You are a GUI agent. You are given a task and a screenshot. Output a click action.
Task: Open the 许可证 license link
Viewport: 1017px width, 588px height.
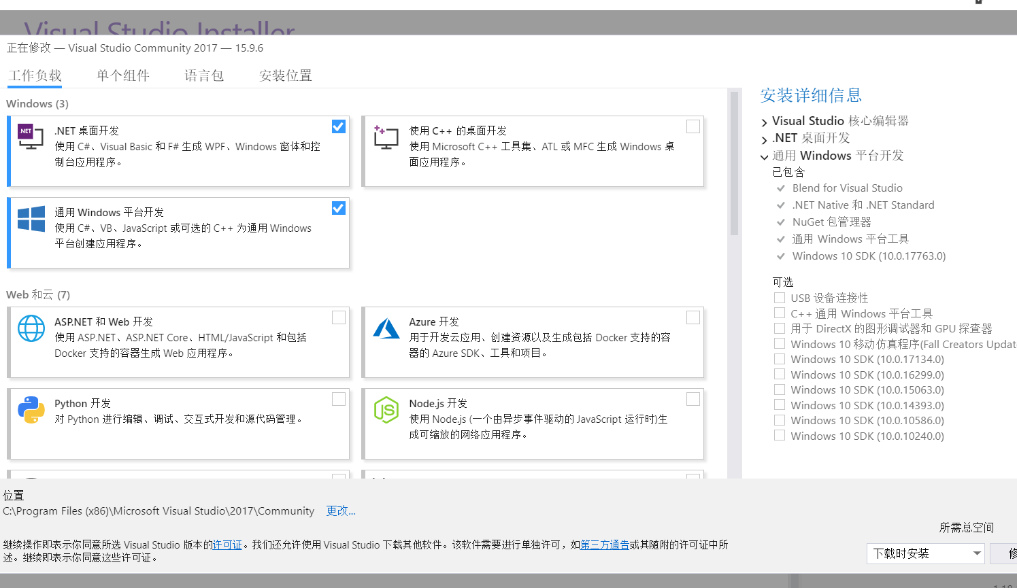227,544
